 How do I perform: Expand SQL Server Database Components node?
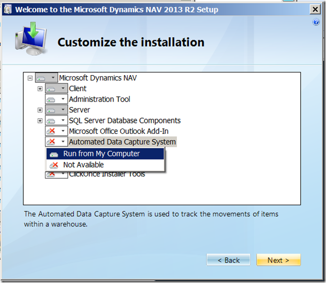(x=40, y=121)
